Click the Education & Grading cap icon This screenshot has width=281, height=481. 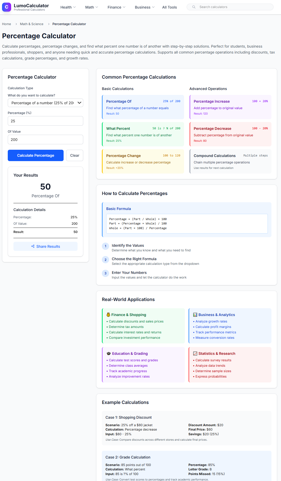pos(109,354)
